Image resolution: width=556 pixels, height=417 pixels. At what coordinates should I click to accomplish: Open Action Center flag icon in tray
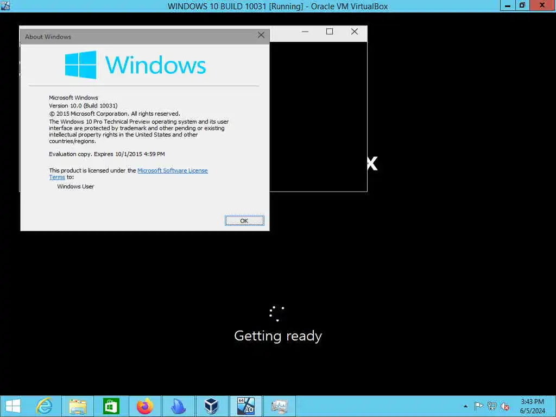pyautogui.click(x=478, y=406)
